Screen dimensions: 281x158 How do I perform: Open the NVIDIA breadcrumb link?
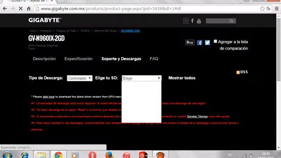(85, 31)
